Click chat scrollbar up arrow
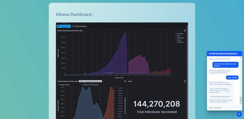The width and height of the screenshot is (244, 119). [241, 58]
